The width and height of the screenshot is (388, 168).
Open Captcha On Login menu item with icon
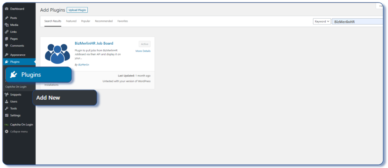point(19,125)
